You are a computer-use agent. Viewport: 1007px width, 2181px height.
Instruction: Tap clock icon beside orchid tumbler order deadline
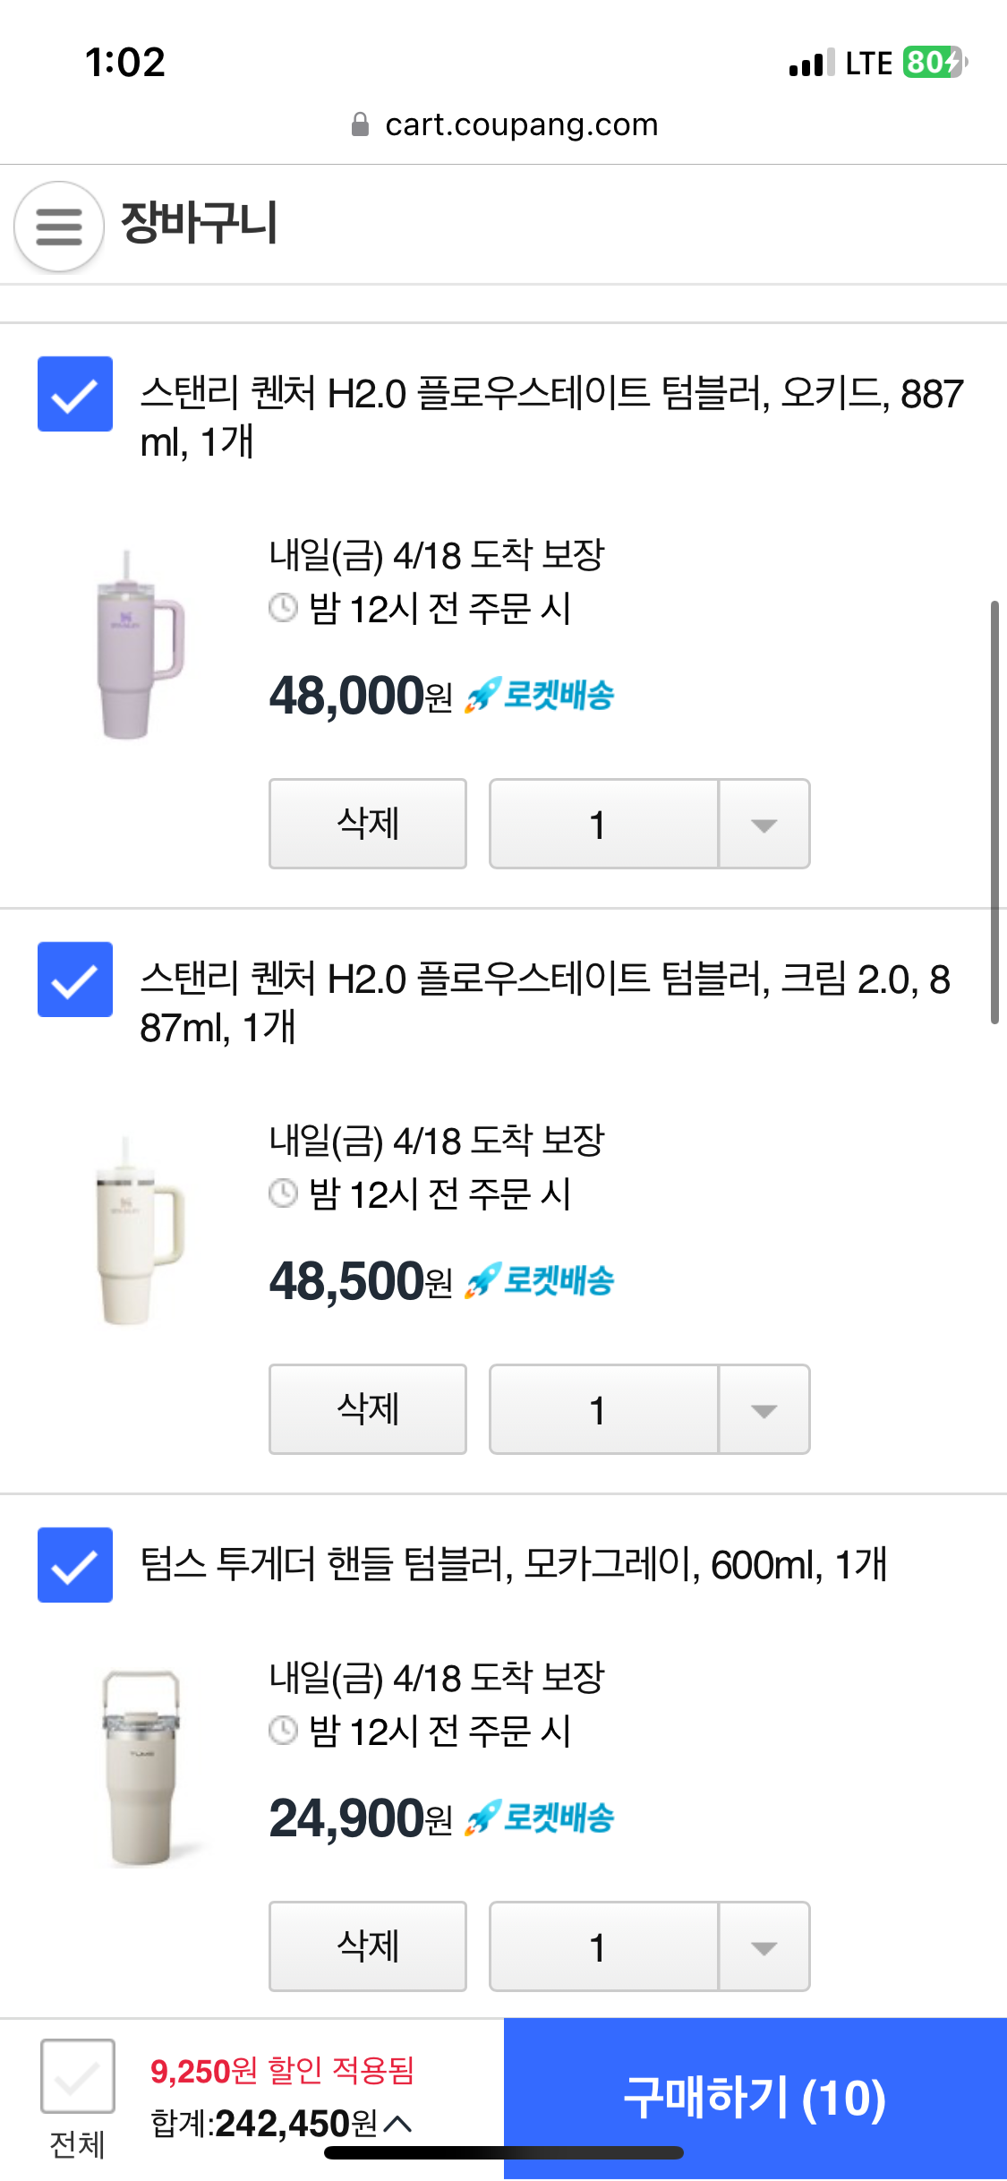pos(283,608)
